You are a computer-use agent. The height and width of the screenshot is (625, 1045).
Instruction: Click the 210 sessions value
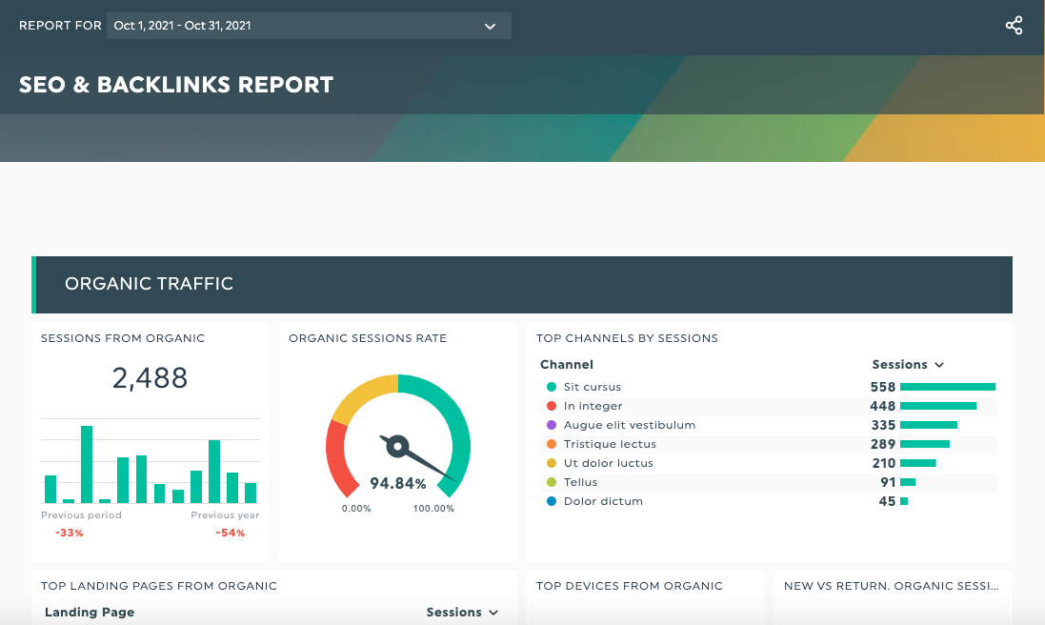point(883,463)
